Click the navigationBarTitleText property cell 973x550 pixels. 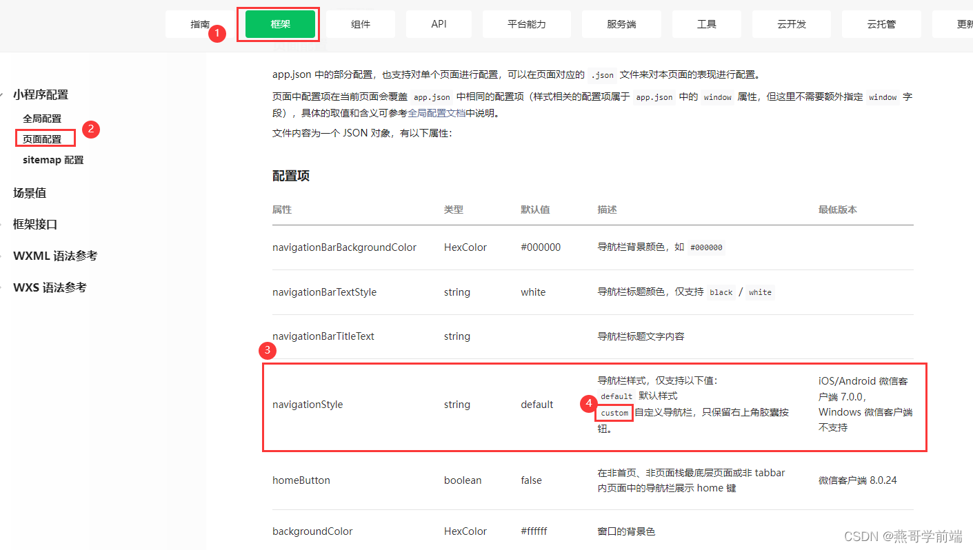coord(323,336)
